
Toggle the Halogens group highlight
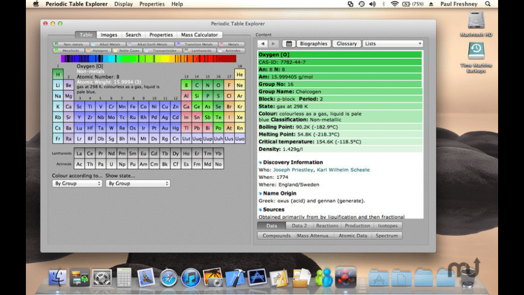point(98,51)
